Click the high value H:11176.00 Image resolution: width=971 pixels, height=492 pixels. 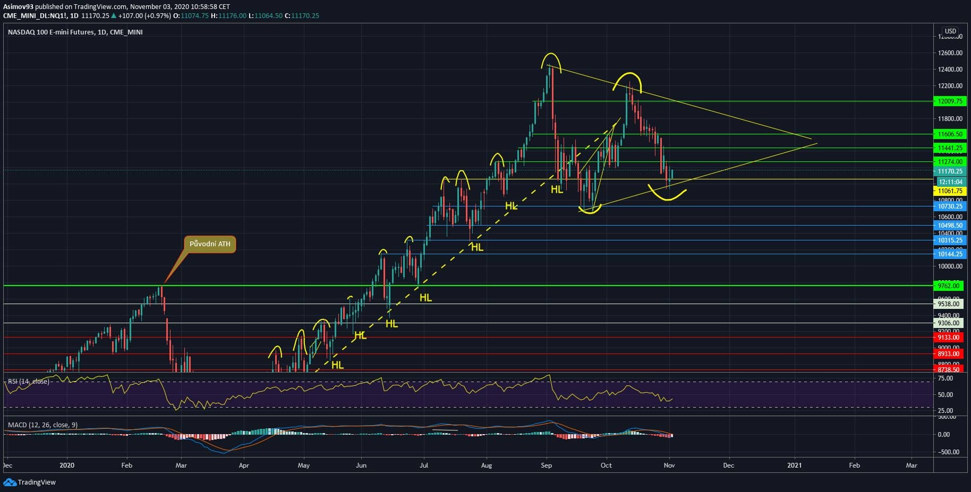[229, 16]
